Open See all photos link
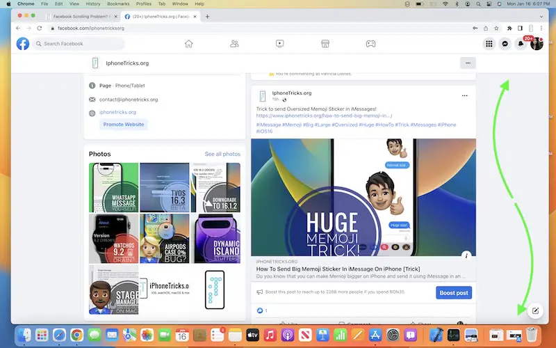Screen dimensions: 556x348 pos(222,154)
